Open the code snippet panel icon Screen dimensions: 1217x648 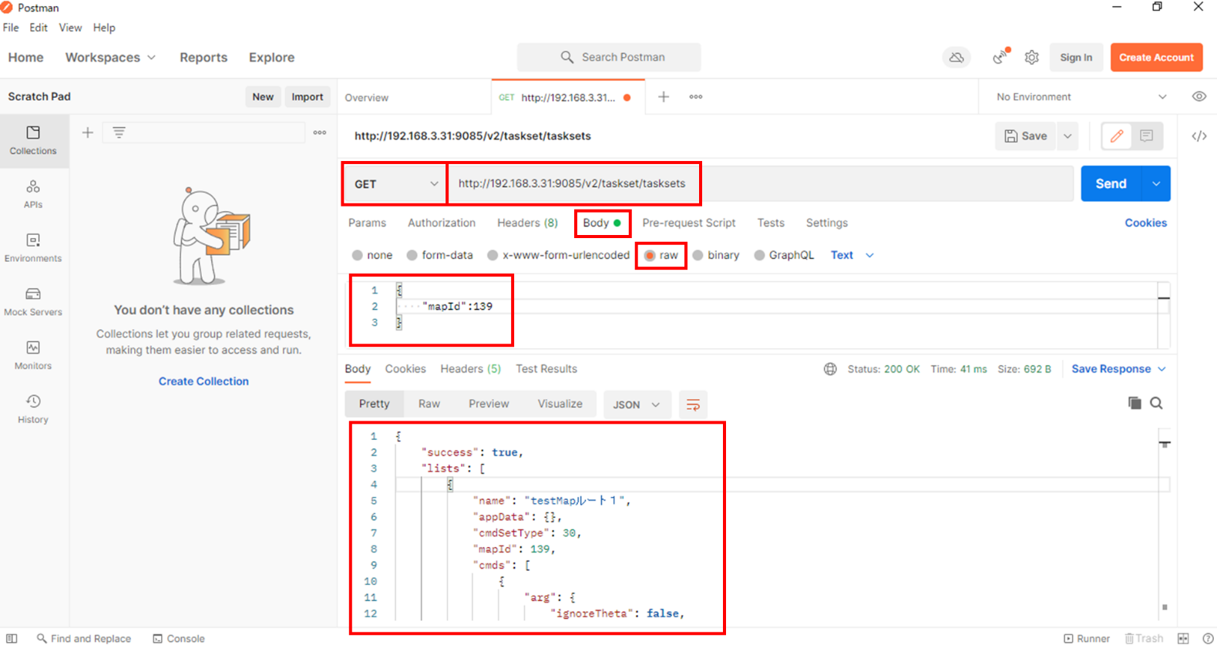(1199, 136)
